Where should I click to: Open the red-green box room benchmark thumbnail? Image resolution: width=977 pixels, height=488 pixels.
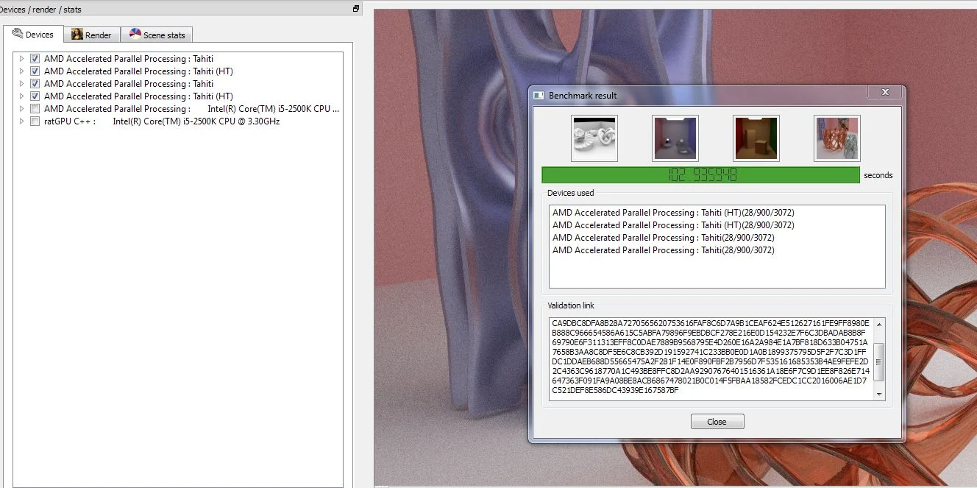[x=756, y=138]
